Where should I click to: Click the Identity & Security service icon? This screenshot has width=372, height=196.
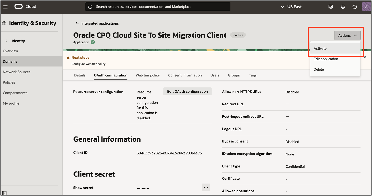pos(4,23)
